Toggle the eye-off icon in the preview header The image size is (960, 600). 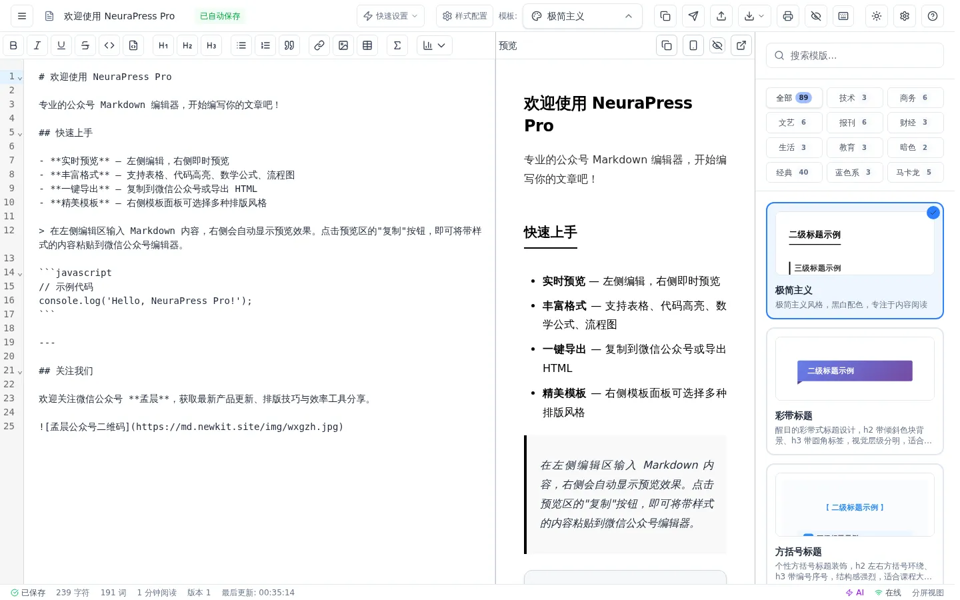tap(717, 45)
